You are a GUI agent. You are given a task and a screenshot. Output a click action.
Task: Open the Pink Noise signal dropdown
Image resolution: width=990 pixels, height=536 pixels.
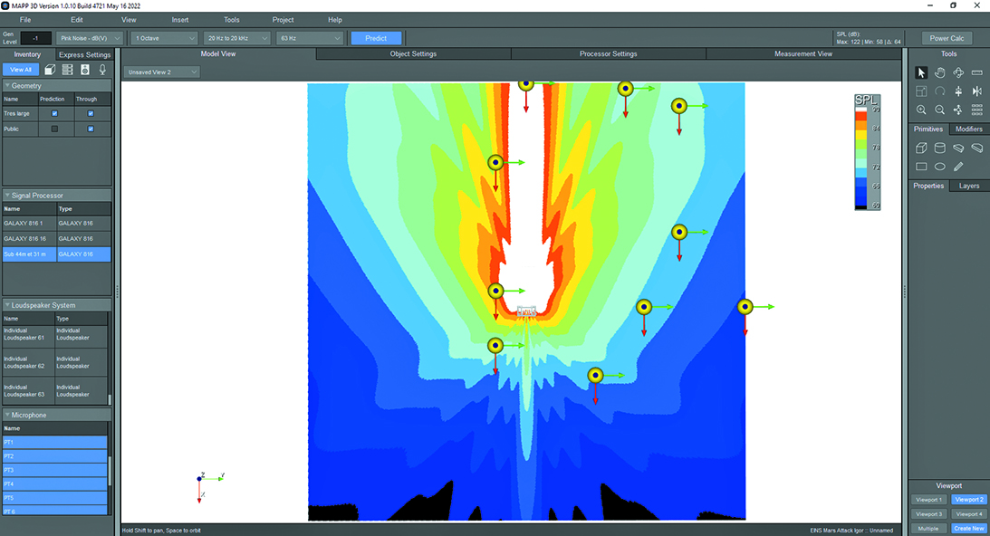click(90, 39)
